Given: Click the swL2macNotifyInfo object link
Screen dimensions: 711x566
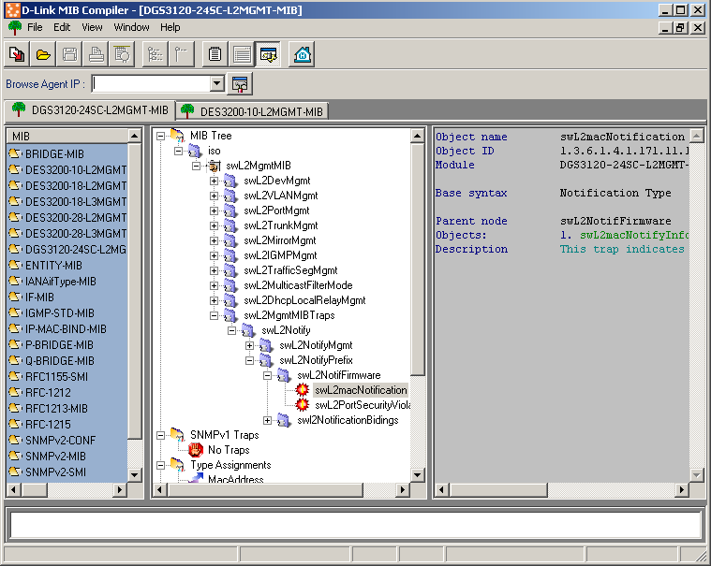Looking at the screenshot, I should [634, 235].
